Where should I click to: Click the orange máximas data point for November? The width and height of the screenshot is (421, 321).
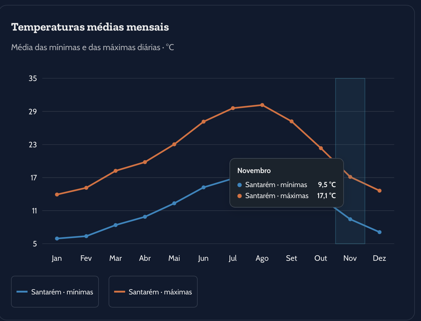coord(350,177)
